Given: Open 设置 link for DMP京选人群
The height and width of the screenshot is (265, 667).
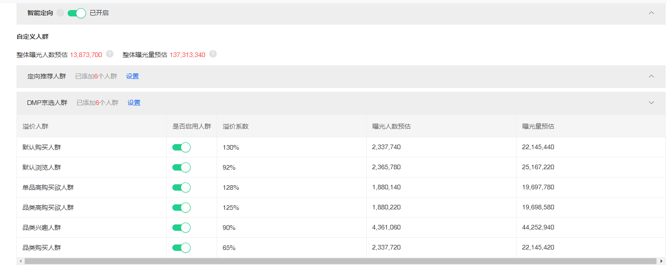Looking at the screenshot, I should [134, 103].
